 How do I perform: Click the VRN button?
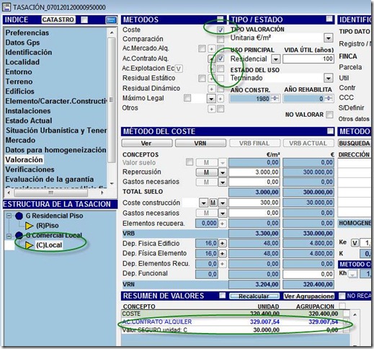200,143
